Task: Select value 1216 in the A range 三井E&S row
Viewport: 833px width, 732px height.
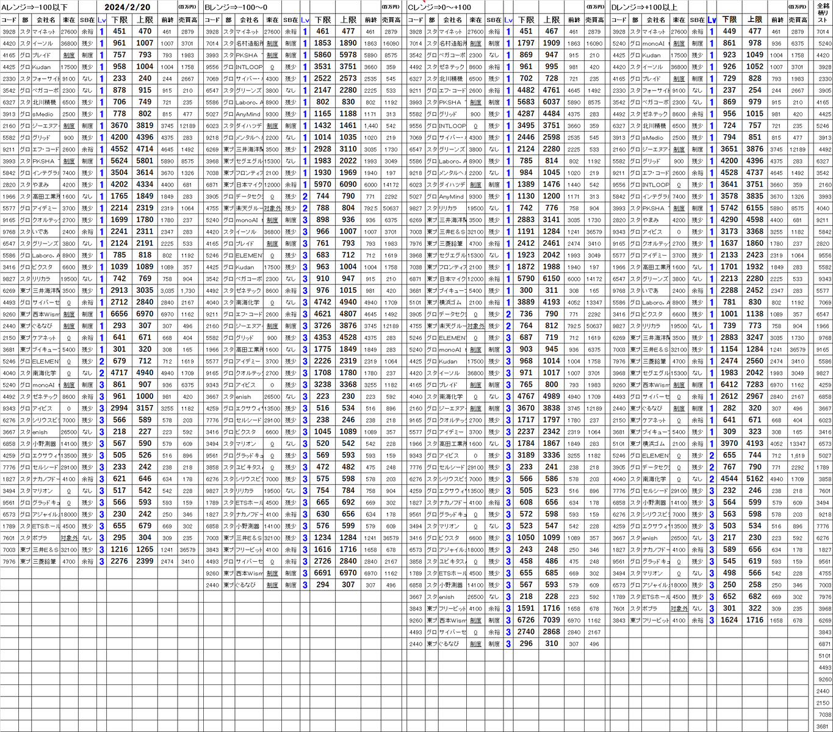Action: [120, 550]
